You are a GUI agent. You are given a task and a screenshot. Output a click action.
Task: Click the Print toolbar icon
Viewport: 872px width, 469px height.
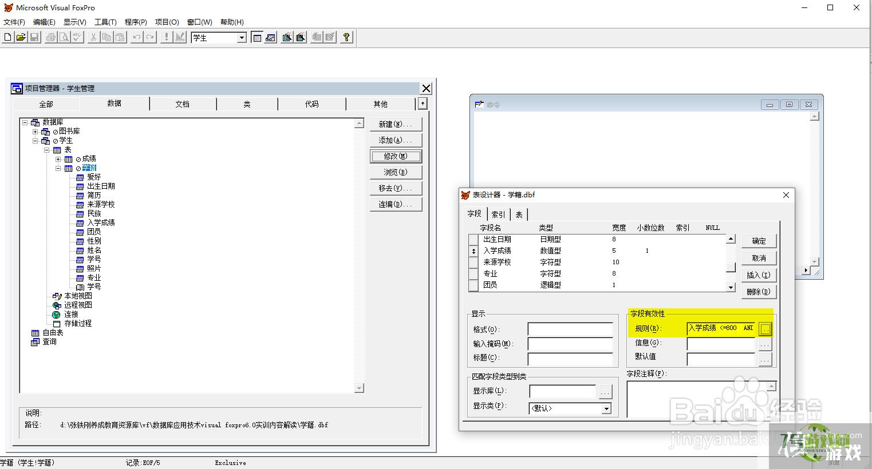click(x=51, y=37)
